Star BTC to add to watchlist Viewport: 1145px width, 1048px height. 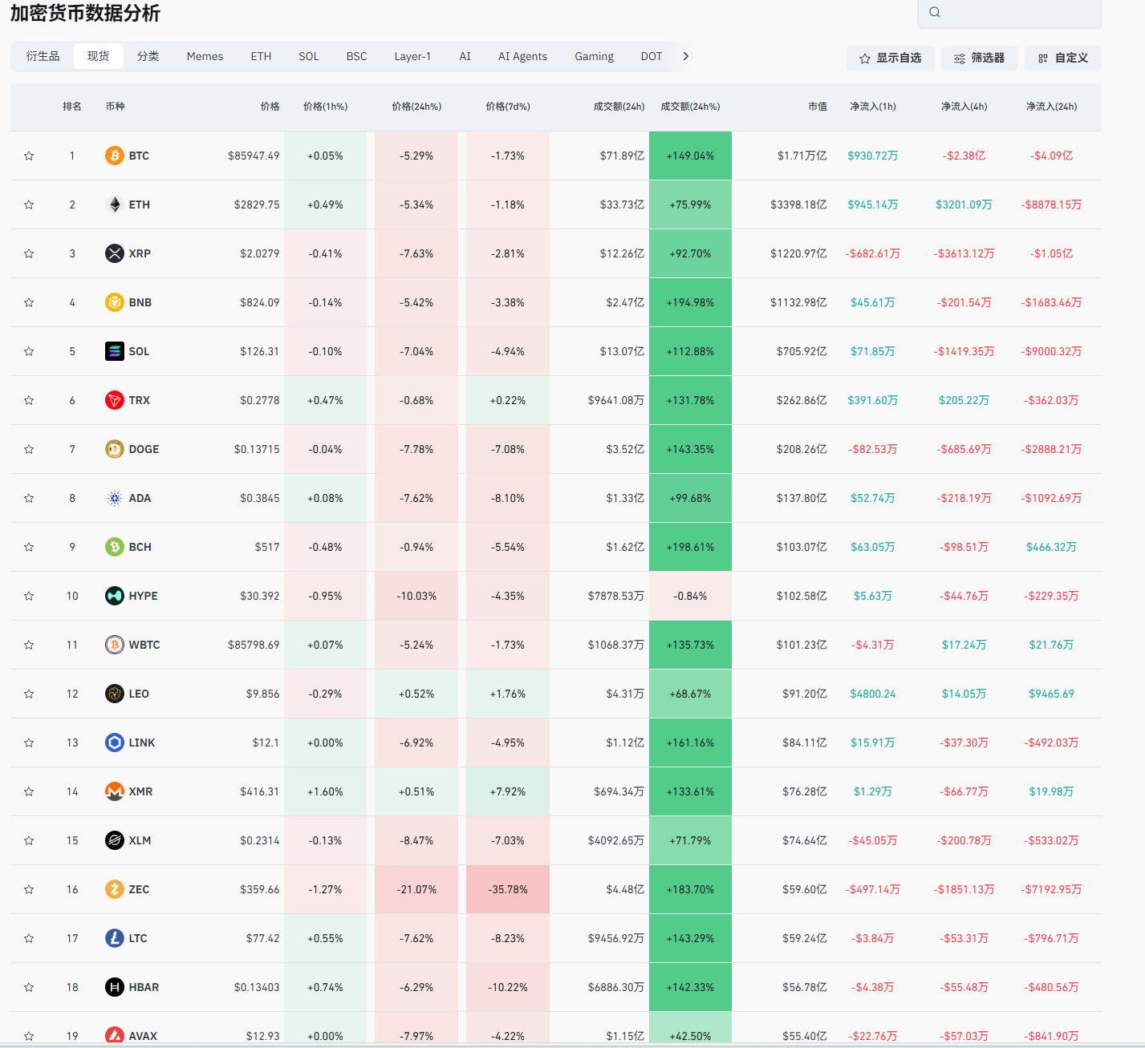point(29,156)
